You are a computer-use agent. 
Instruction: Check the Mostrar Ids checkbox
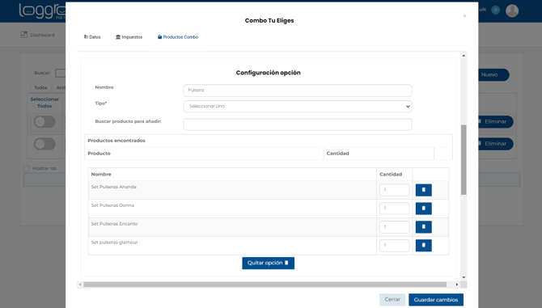pyautogui.click(x=27, y=168)
